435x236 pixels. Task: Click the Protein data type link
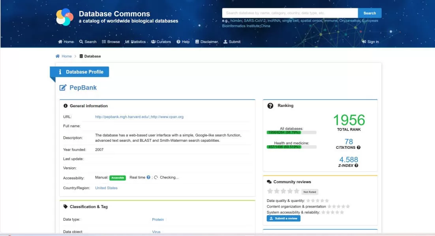pos(158,220)
